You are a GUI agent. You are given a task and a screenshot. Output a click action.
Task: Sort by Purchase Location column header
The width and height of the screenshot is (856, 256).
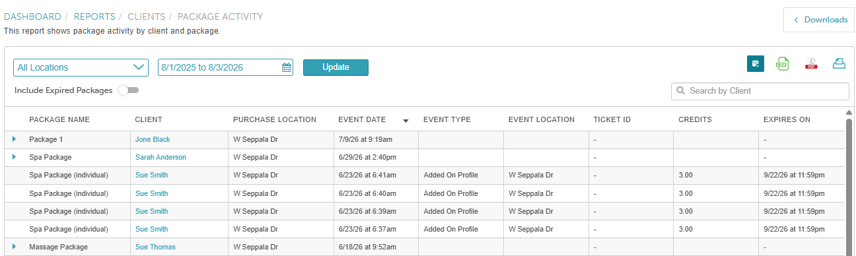click(x=275, y=120)
